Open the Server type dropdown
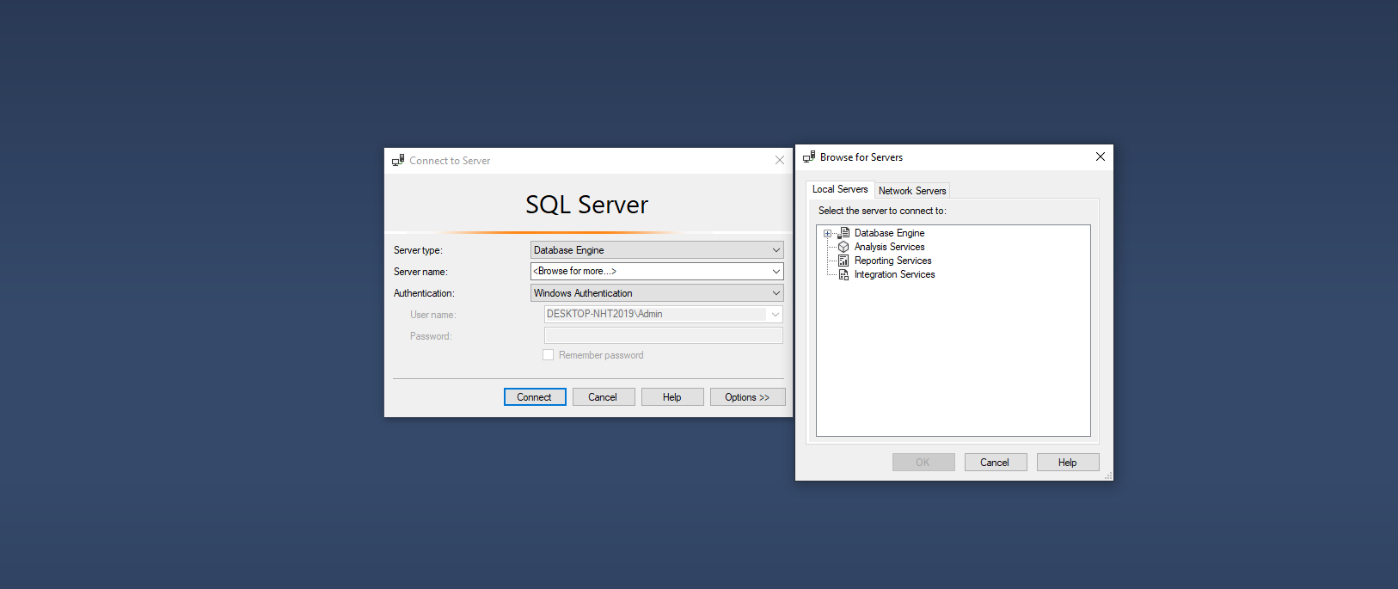The width and height of the screenshot is (1398, 589). click(657, 250)
